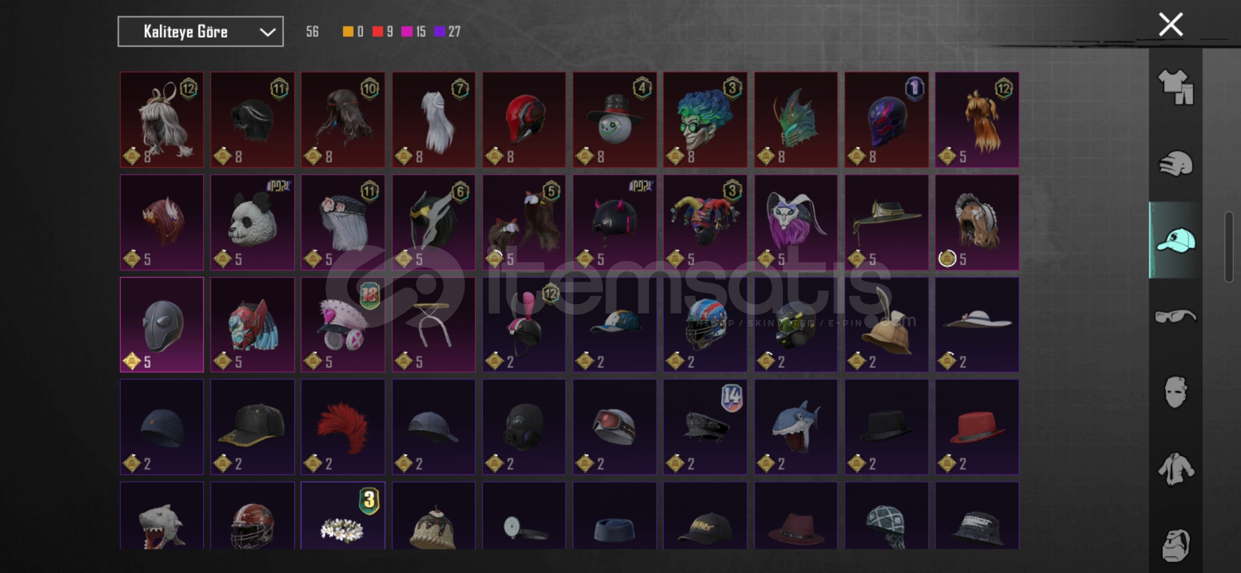Open the backpack category at sidebar bottom

pyautogui.click(x=1175, y=545)
